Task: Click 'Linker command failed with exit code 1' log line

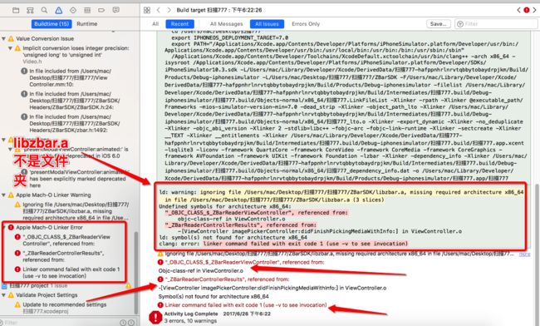Action: (246, 305)
